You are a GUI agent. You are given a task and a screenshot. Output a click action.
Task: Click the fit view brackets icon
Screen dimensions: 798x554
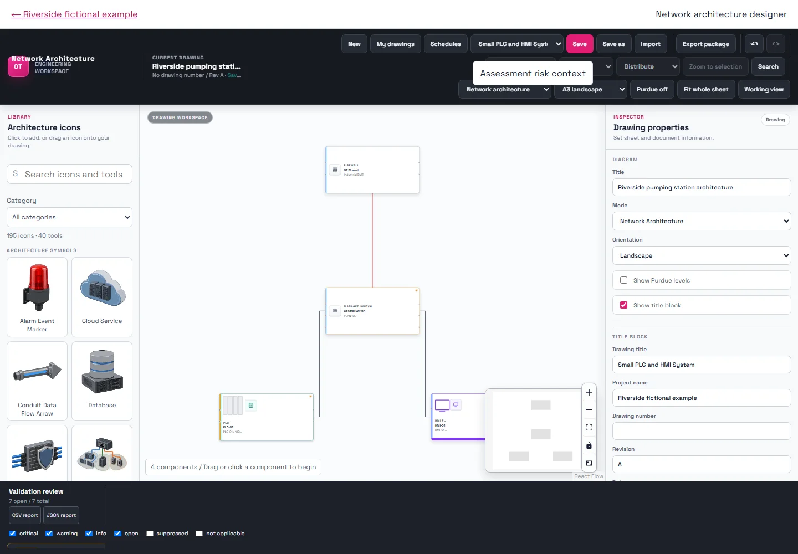pos(589,428)
